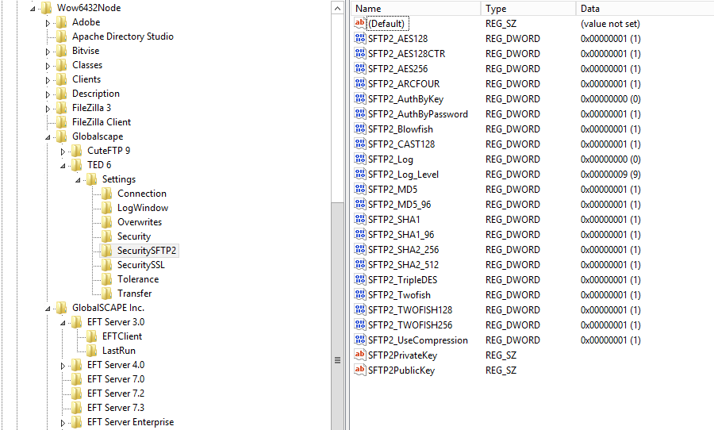Image resolution: width=714 pixels, height=430 pixels.
Task: Select the Apache Directory Studio folder icon
Action: pos(61,36)
